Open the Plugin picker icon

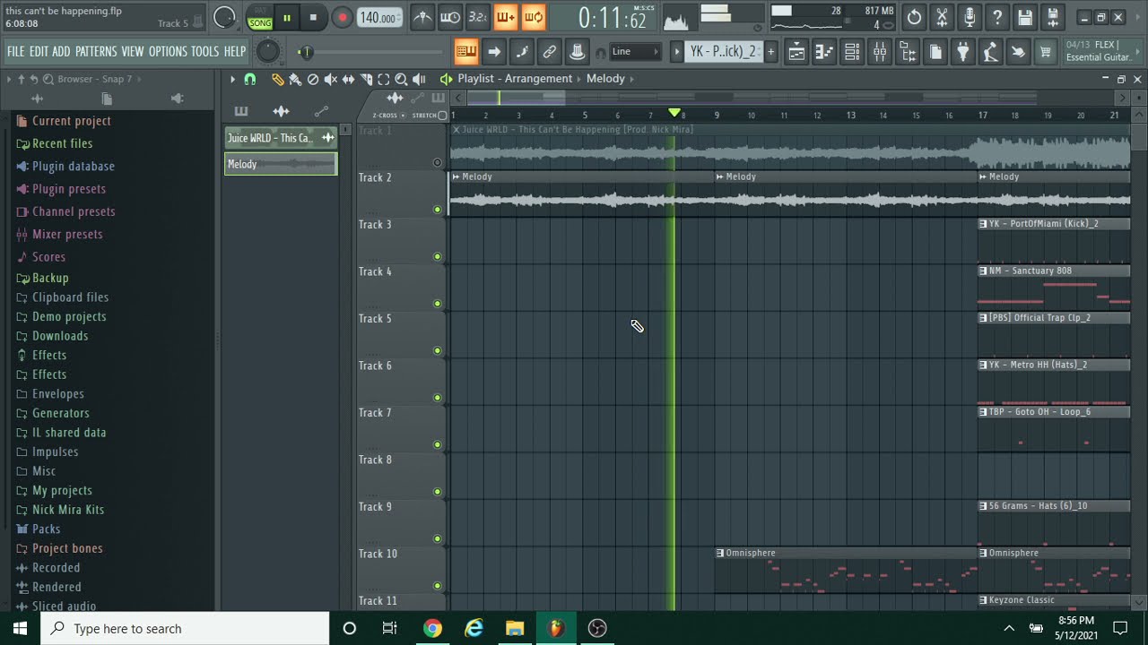962,52
